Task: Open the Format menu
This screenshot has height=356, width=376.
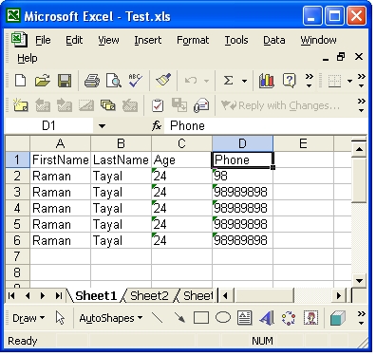Action: [x=193, y=40]
